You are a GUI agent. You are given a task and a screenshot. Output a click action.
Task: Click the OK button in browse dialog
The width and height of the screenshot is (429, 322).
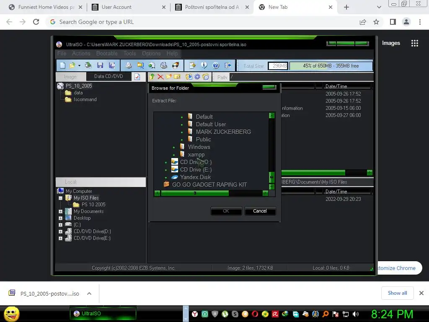[226, 211]
